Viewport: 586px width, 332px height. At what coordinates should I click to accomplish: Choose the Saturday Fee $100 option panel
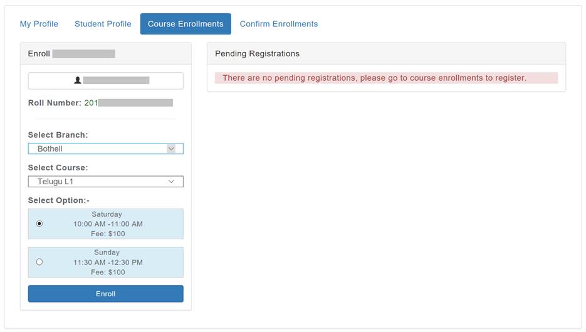coord(106,224)
